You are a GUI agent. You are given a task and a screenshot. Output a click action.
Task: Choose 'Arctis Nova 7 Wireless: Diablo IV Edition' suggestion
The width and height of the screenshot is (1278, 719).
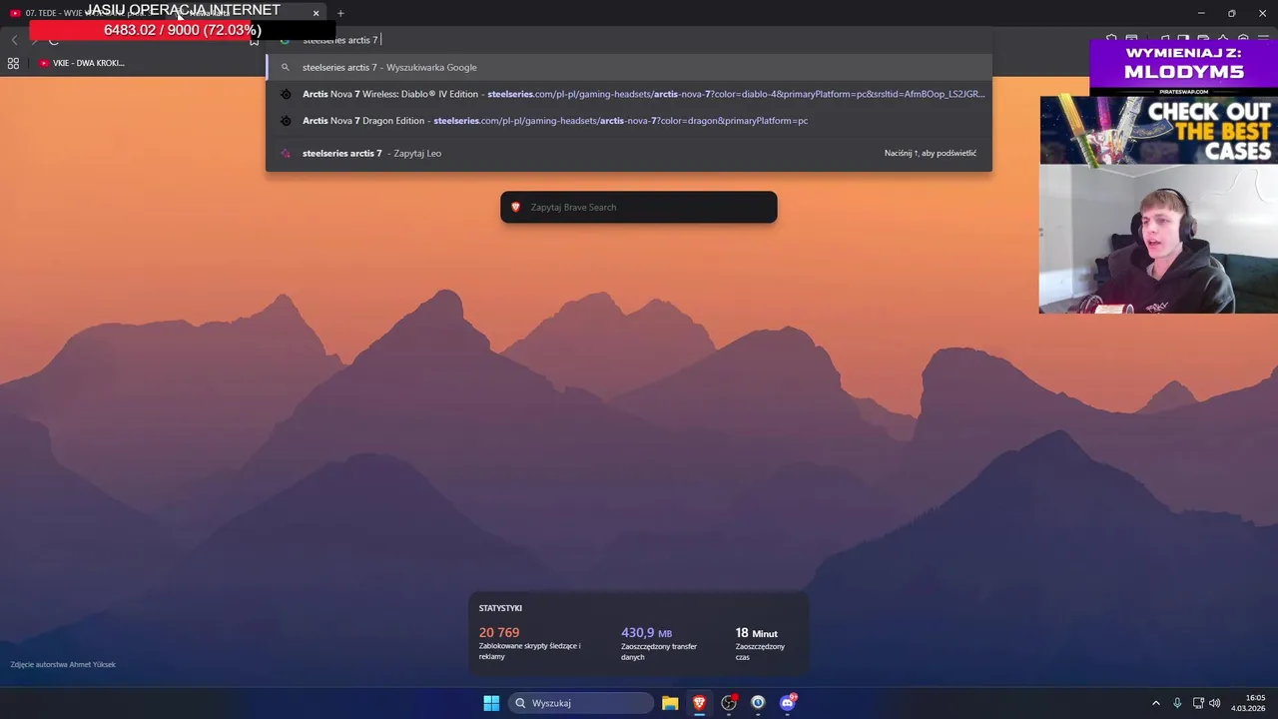coord(629,94)
